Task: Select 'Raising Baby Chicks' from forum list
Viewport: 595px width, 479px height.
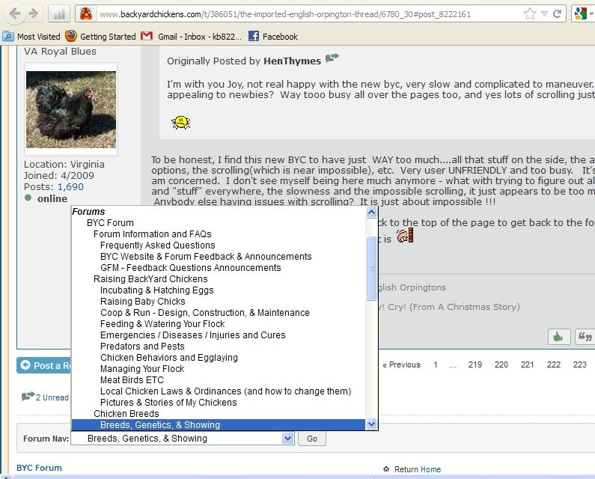Action: click(142, 302)
